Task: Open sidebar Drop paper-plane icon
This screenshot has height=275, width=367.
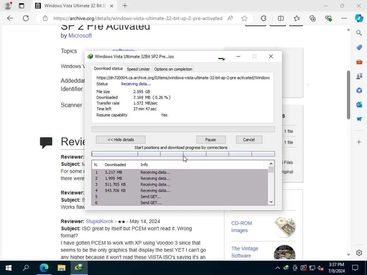Action: [359, 119]
